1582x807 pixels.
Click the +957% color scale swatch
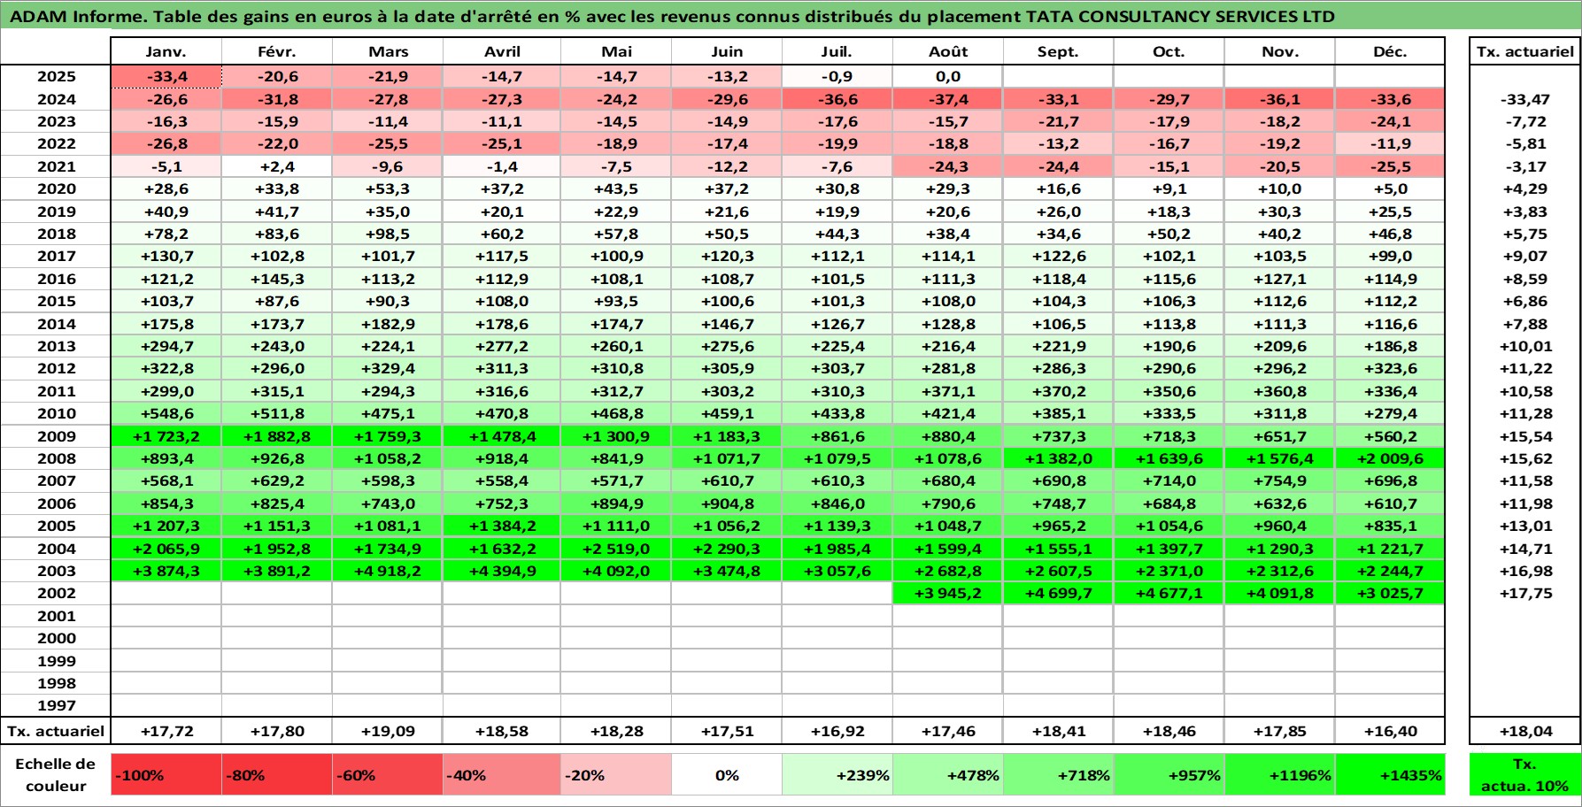[1169, 775]
